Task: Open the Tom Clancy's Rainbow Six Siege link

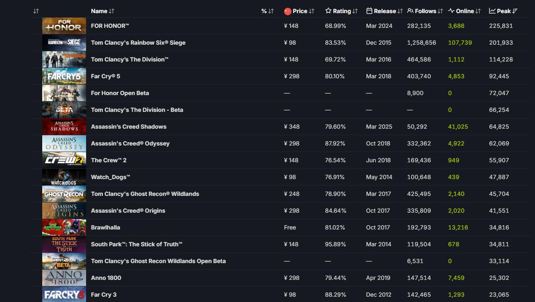Action: 138,43
